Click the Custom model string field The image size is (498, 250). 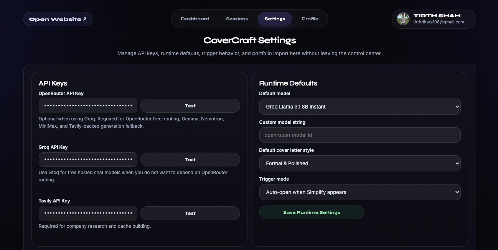tap(359, 135)
